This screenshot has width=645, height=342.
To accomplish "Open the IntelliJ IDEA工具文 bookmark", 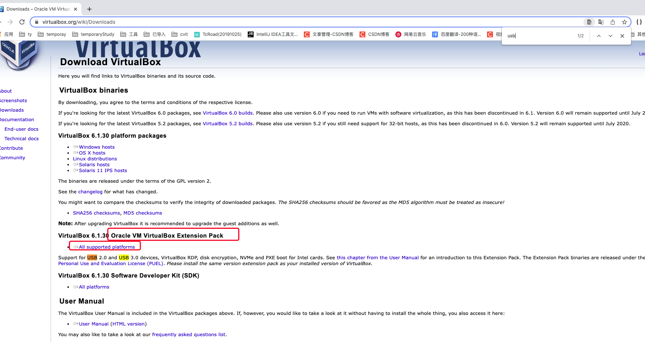I will pos(273,34).
